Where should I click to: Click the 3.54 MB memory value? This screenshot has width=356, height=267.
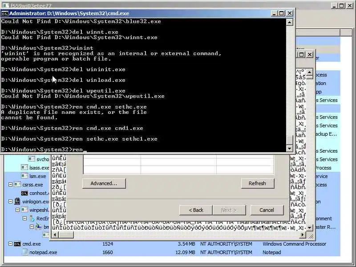coord(186,244)
